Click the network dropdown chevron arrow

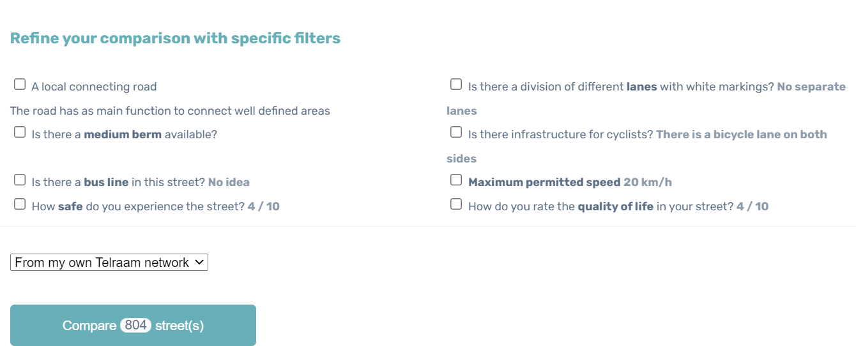click(199, 262)
